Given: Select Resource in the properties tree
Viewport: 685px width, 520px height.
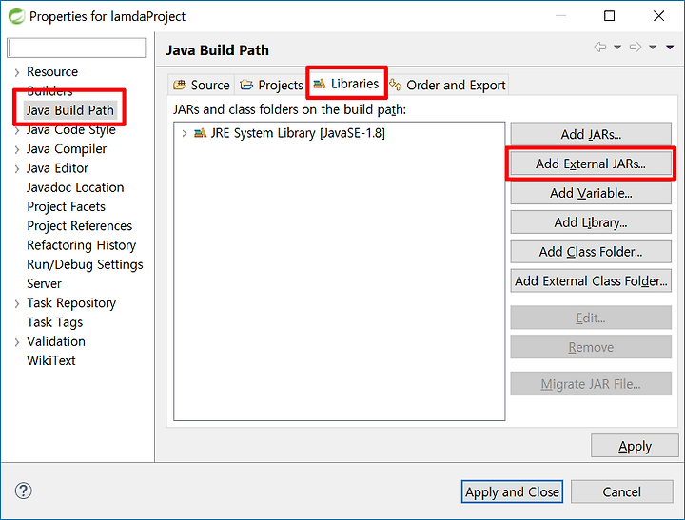Looking at the screenshot, I should coord(52,71).
